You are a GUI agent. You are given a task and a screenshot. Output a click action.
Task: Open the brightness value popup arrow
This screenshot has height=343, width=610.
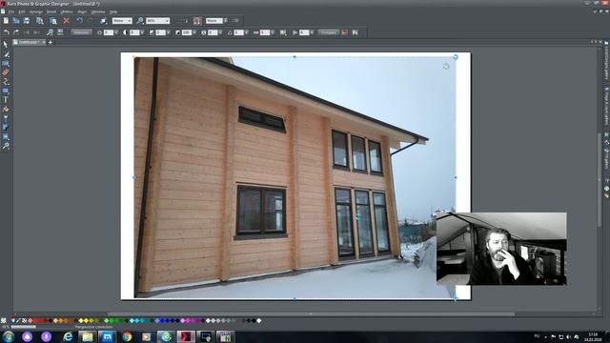point(116,32)
